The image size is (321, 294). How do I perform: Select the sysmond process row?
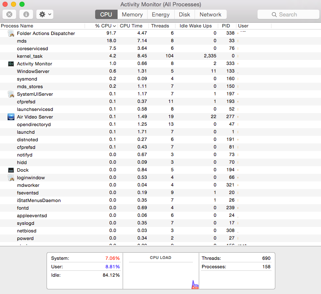[161, 79]
